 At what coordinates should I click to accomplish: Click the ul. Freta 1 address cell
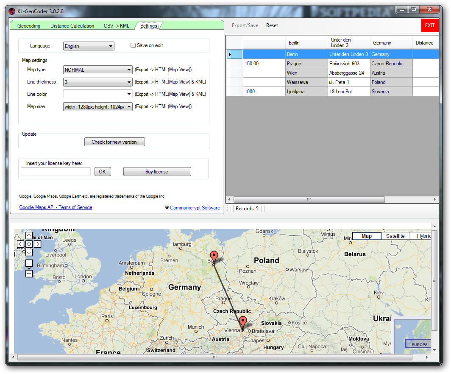coord(349,82)
